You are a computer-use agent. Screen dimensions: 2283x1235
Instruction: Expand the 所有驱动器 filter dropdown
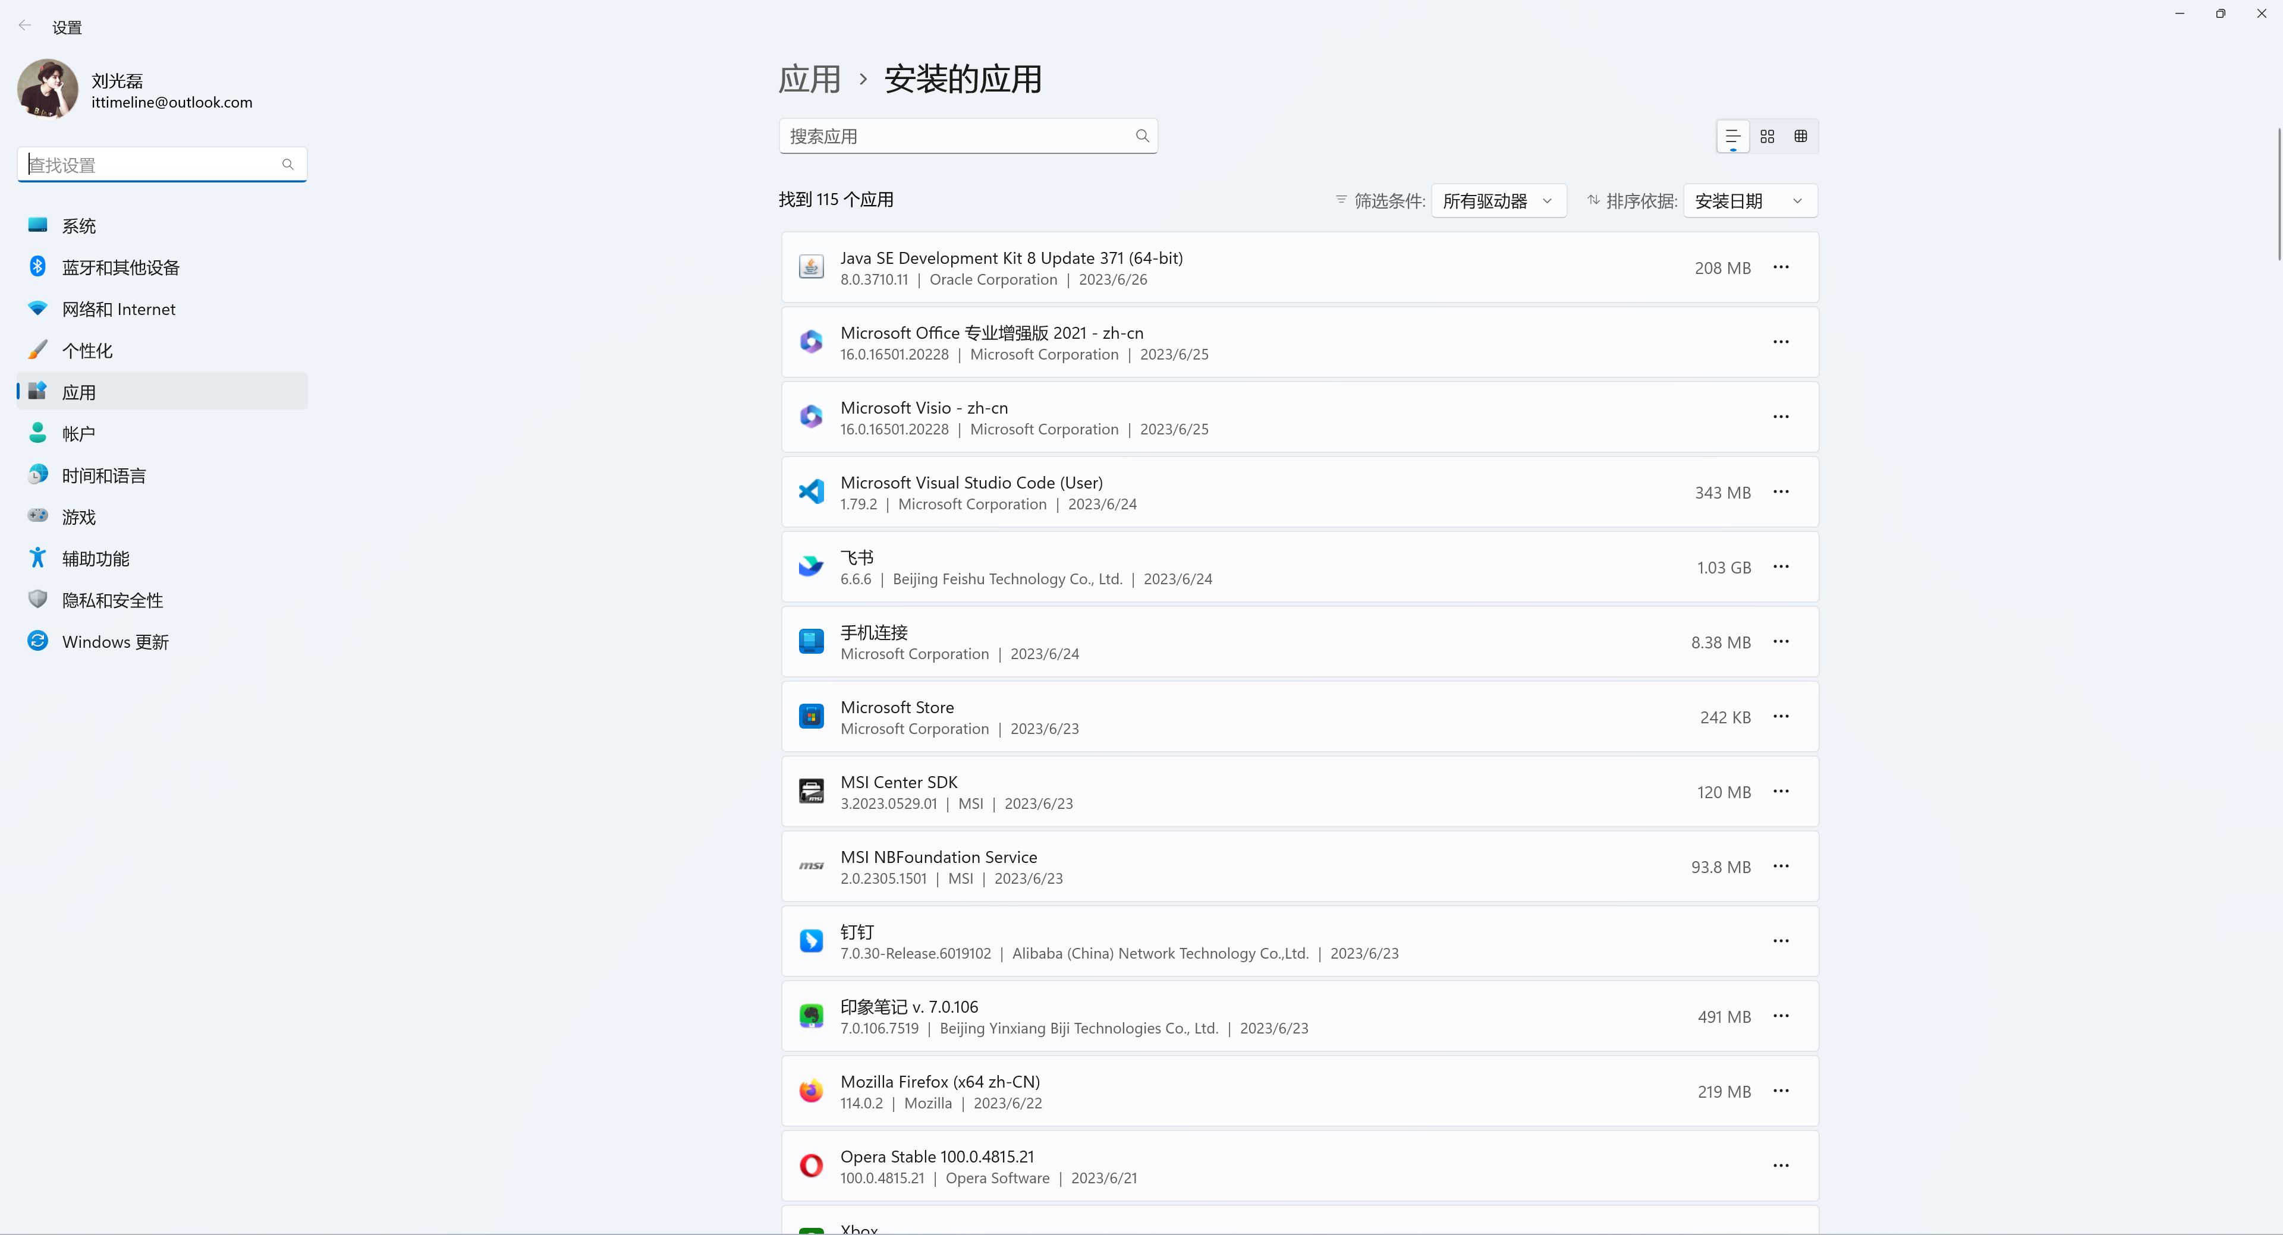(x=1499, y=201)
